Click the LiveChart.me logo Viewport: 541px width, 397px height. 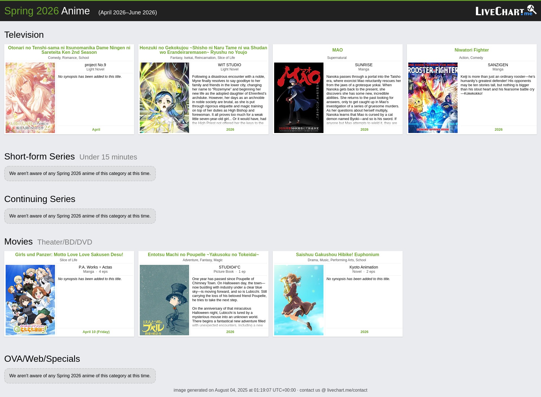(x=506, y=11)
